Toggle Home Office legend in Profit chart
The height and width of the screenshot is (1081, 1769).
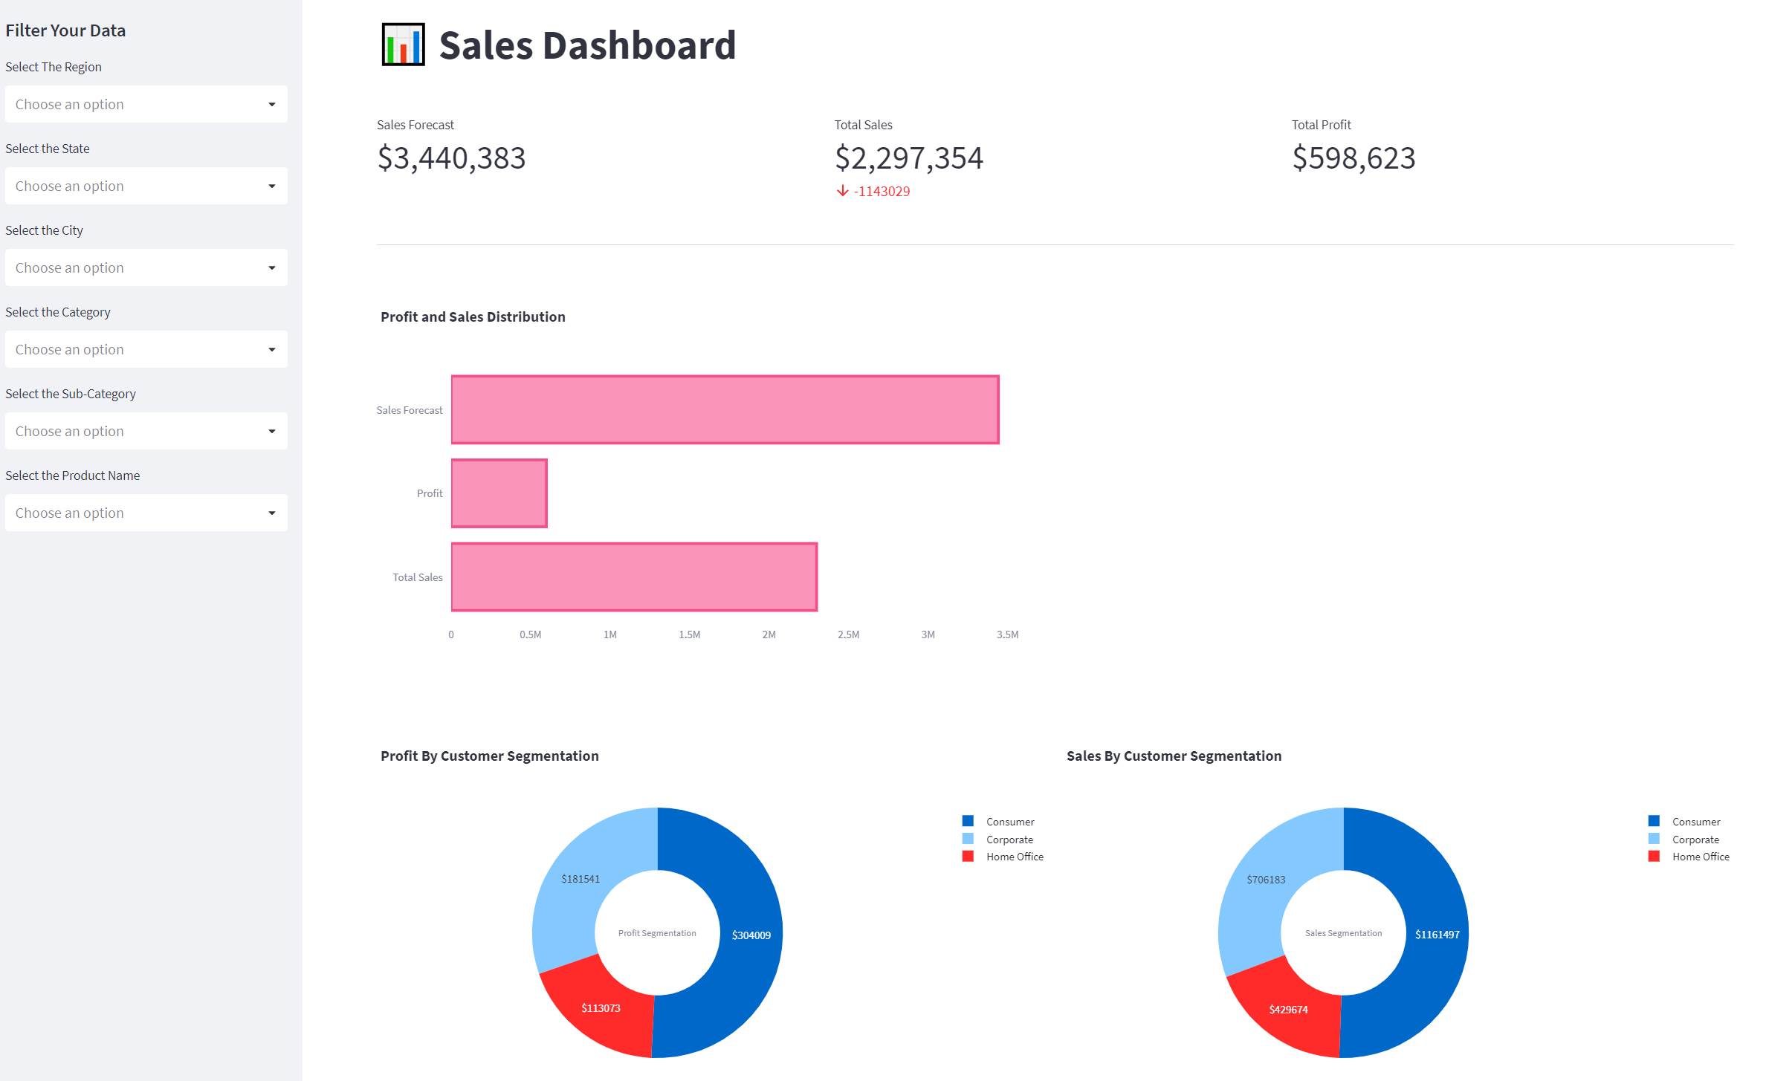click(x=1014, y=857)
